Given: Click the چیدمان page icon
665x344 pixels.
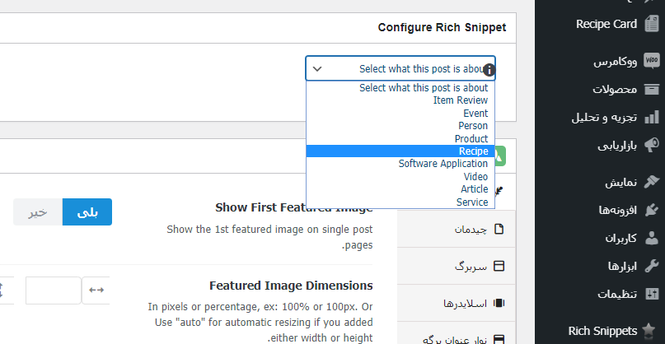Looking at the screenshot, I should click(499, 229).
